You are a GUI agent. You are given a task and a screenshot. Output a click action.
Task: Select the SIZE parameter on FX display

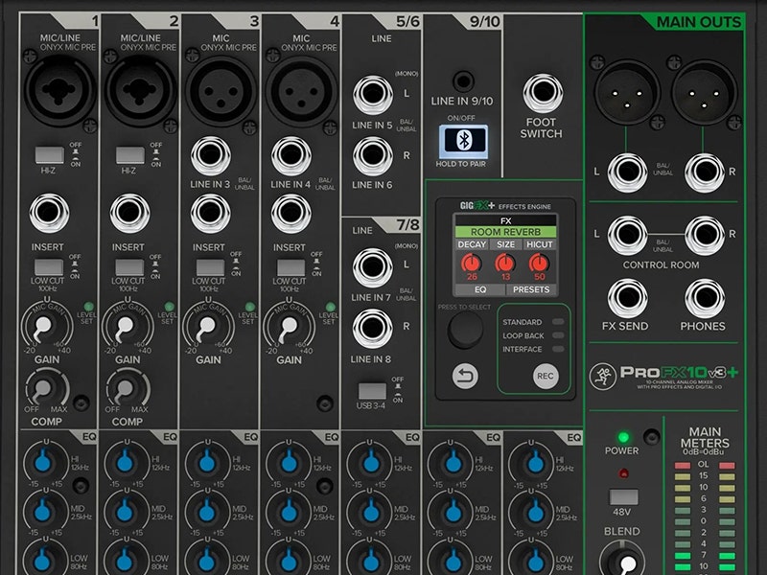(505, 244)
